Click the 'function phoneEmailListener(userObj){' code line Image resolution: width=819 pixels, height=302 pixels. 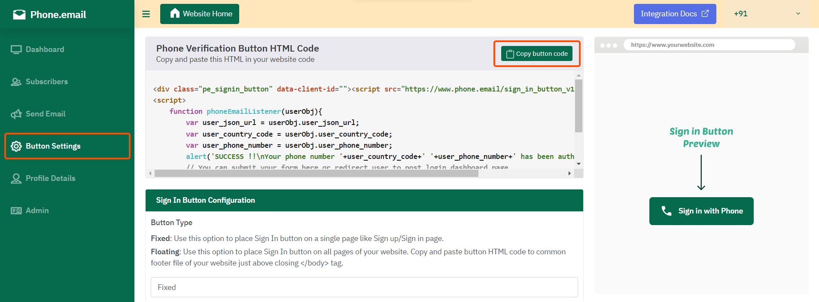tap(246, 111)
